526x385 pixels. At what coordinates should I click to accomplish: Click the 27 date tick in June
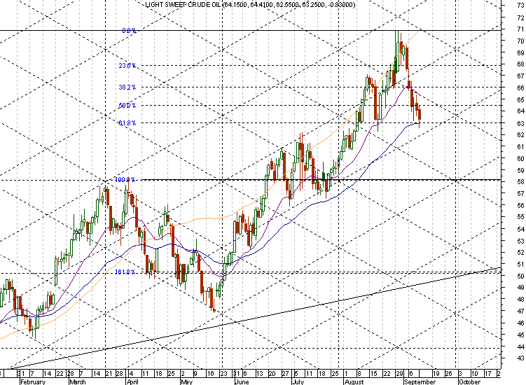286,374
